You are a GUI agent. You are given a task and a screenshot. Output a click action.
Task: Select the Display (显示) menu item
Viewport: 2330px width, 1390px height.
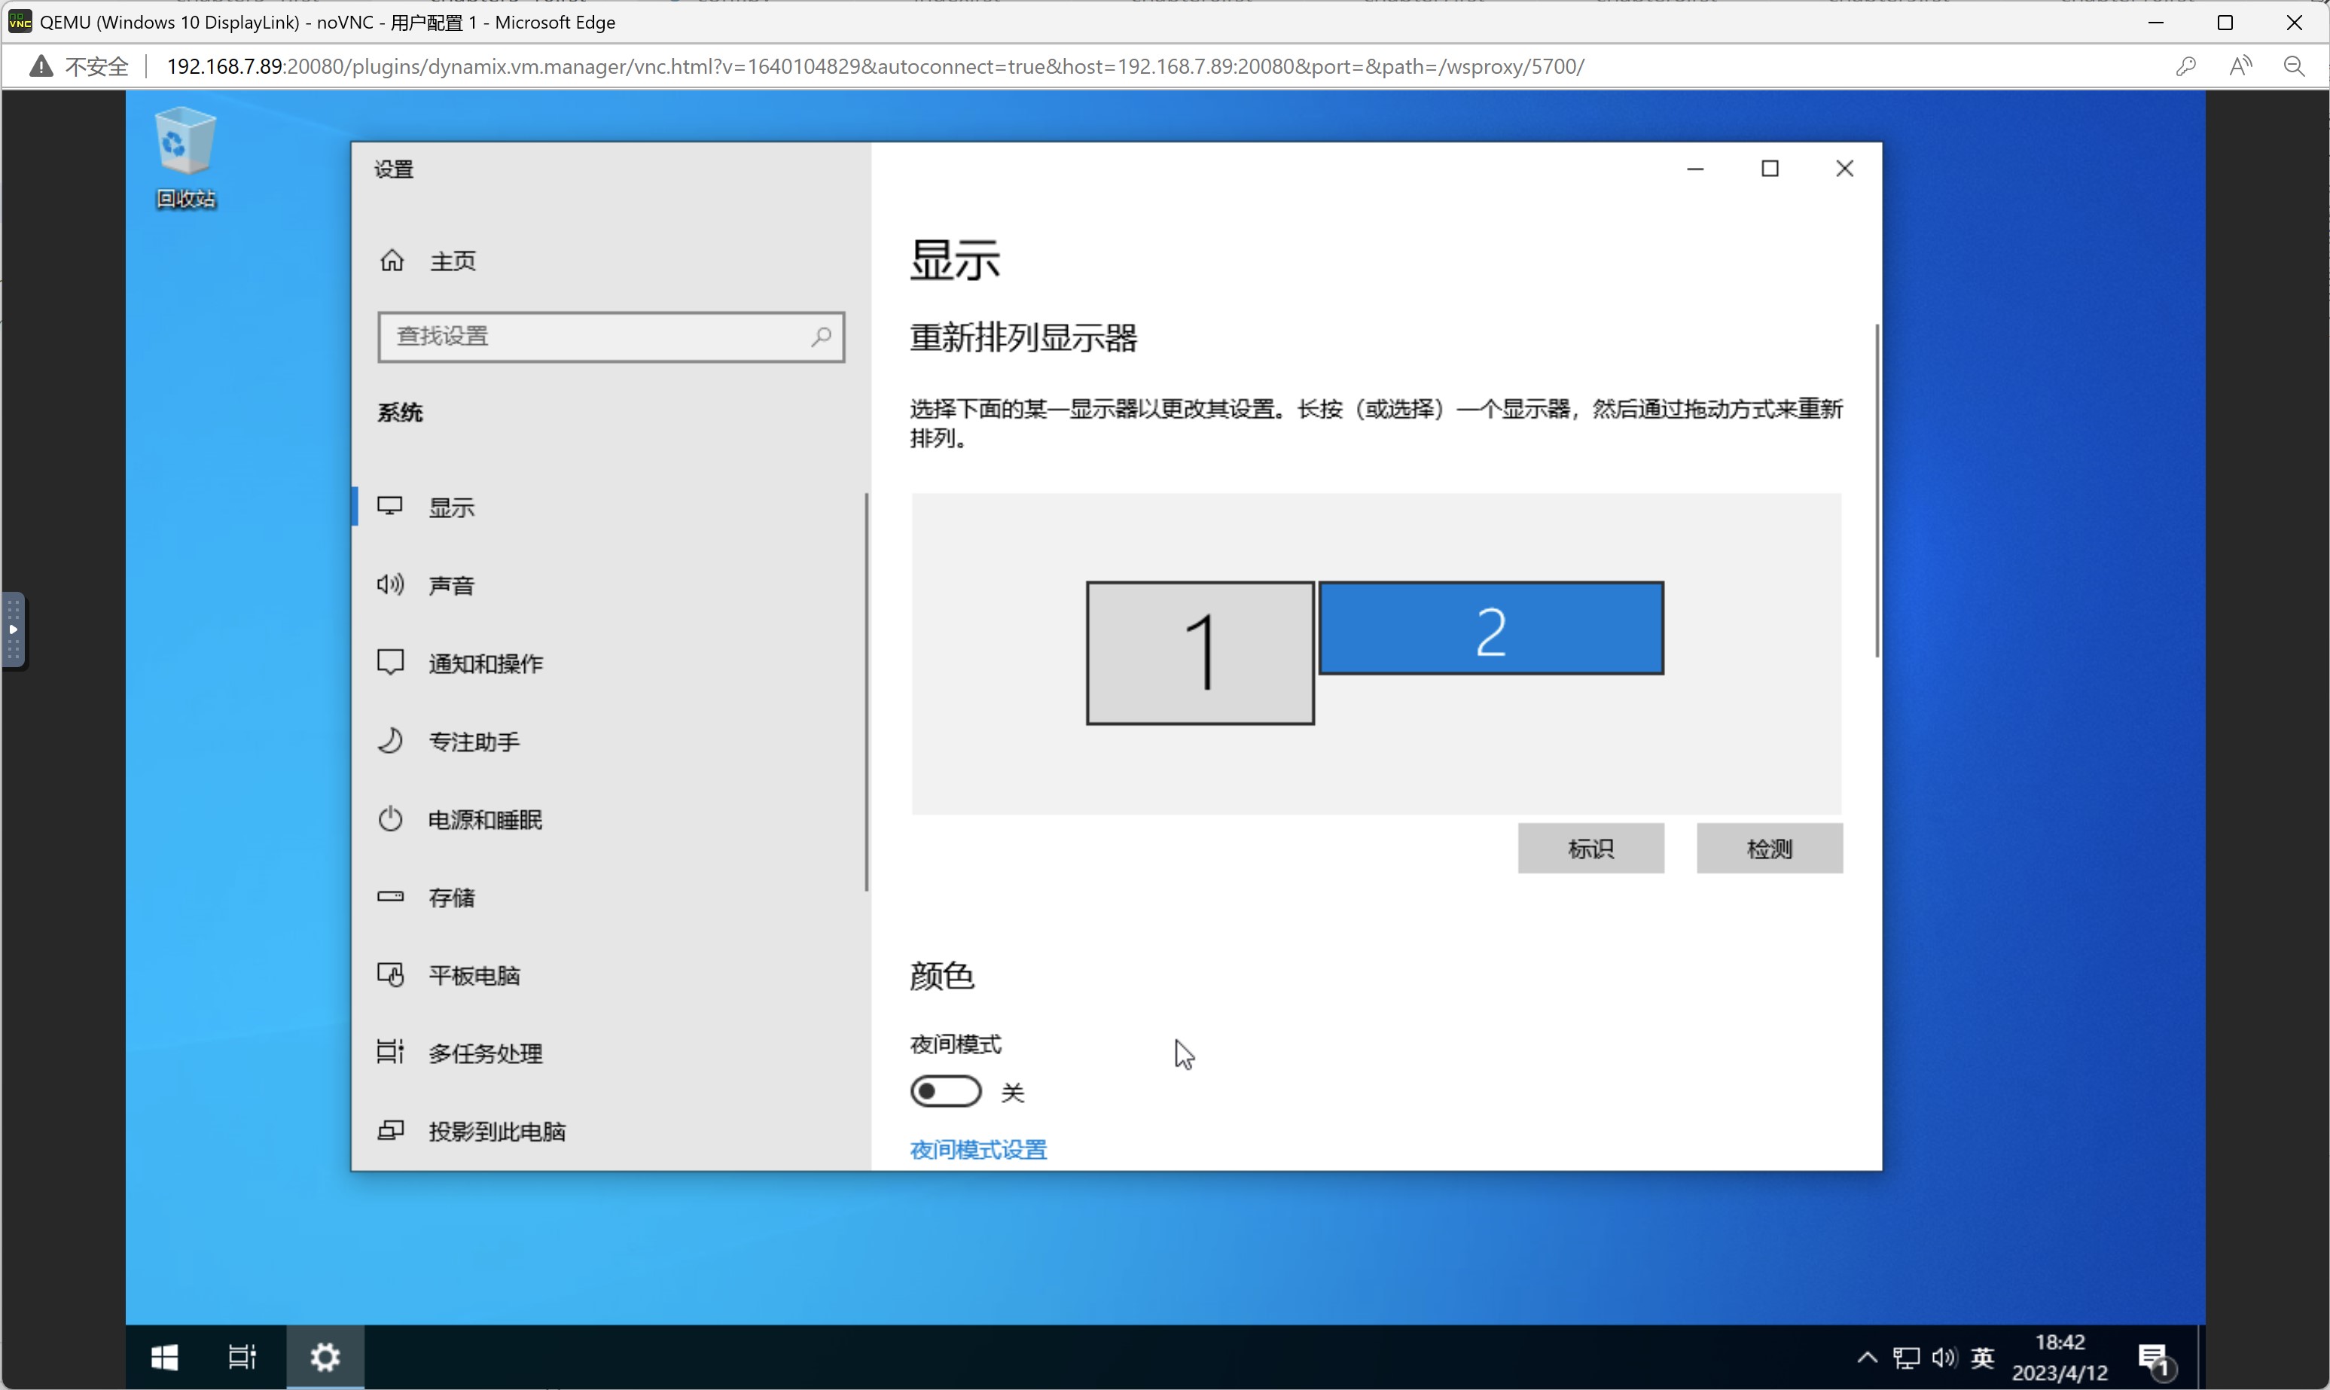pyautogui.click(x=451, y=508)
